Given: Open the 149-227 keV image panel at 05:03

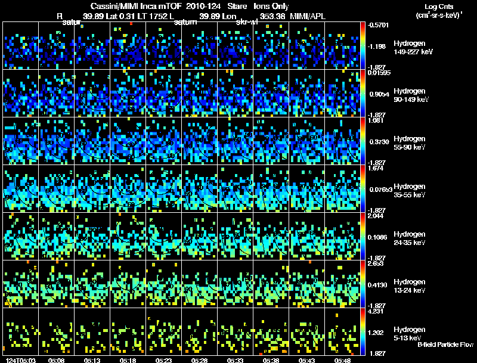Looking at the screenshot, I should (21, 45).
